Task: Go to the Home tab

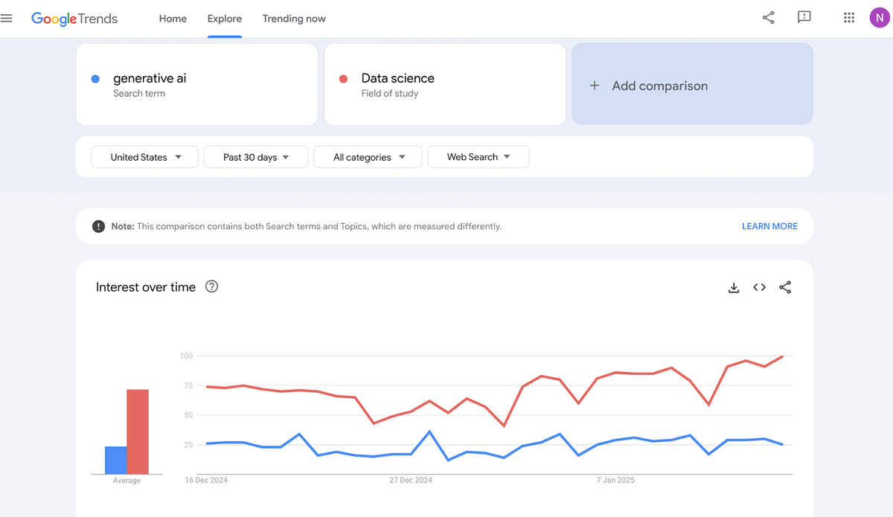Action: [173, 19]
